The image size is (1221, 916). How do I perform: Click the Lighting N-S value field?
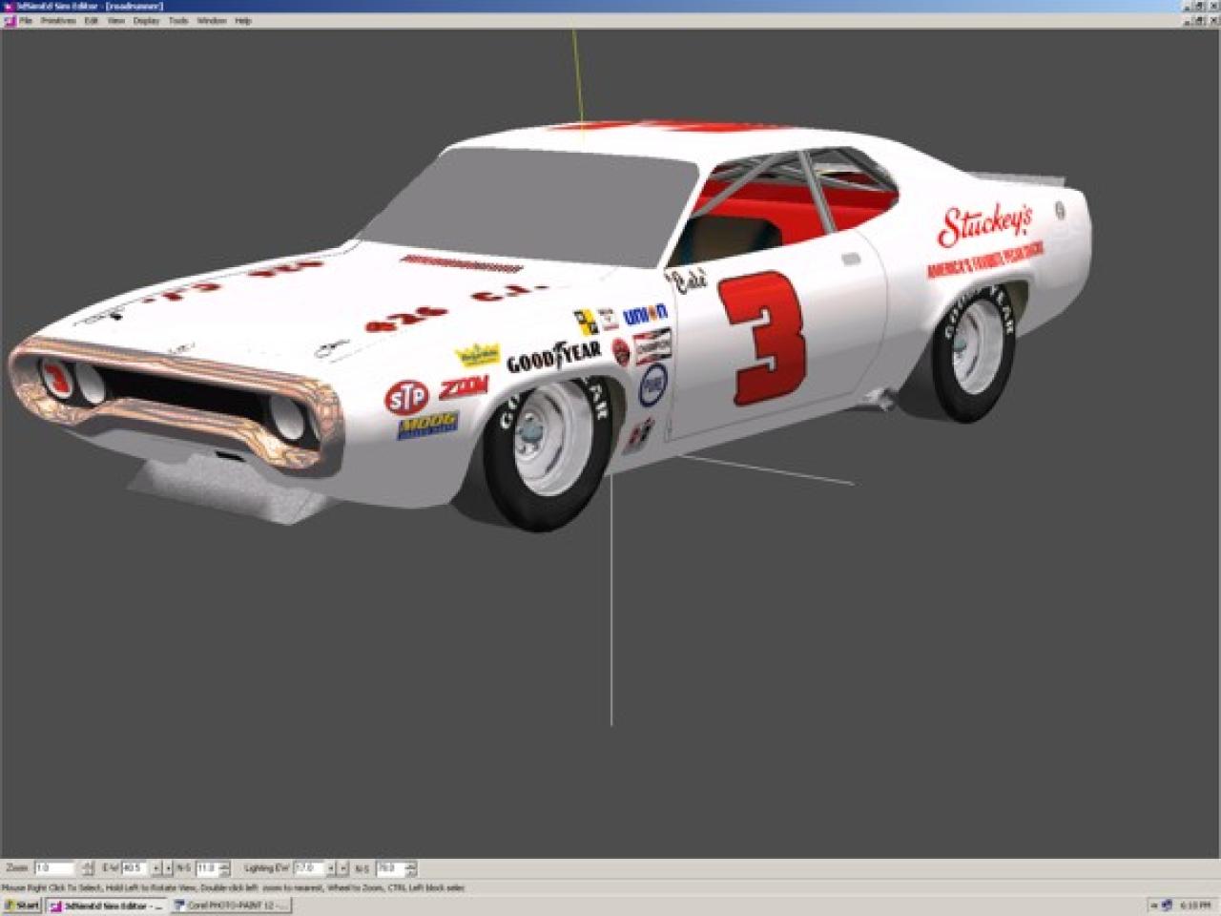389,868
